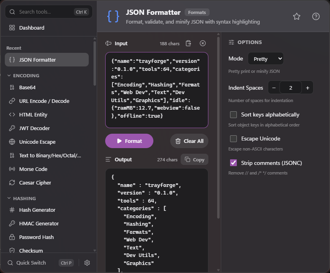Open the Text to Binary/Hex/Octal tool
Image resolution: width=330 pixels, height=273 pixels.
pos(47,155)
